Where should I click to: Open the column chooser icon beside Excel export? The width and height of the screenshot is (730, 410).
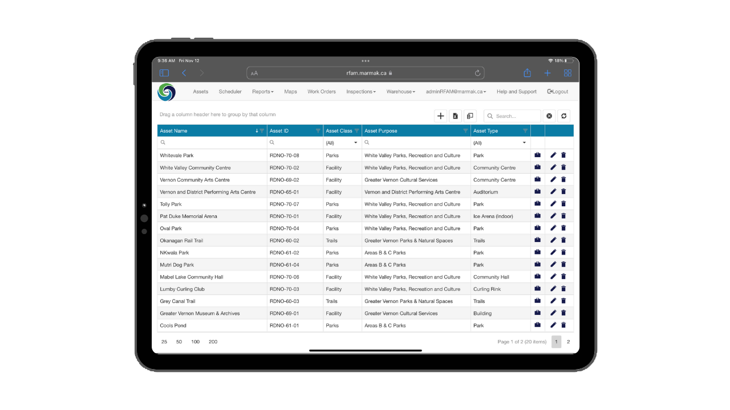[470, 116]
